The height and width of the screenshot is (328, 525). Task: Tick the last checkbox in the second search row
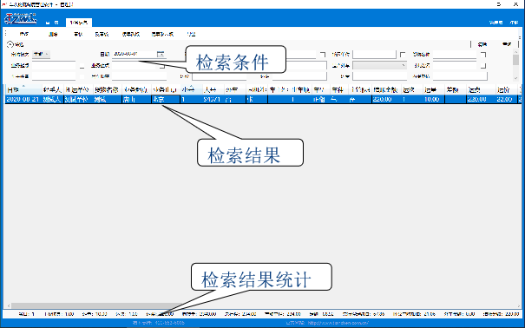tap(483, 66)
